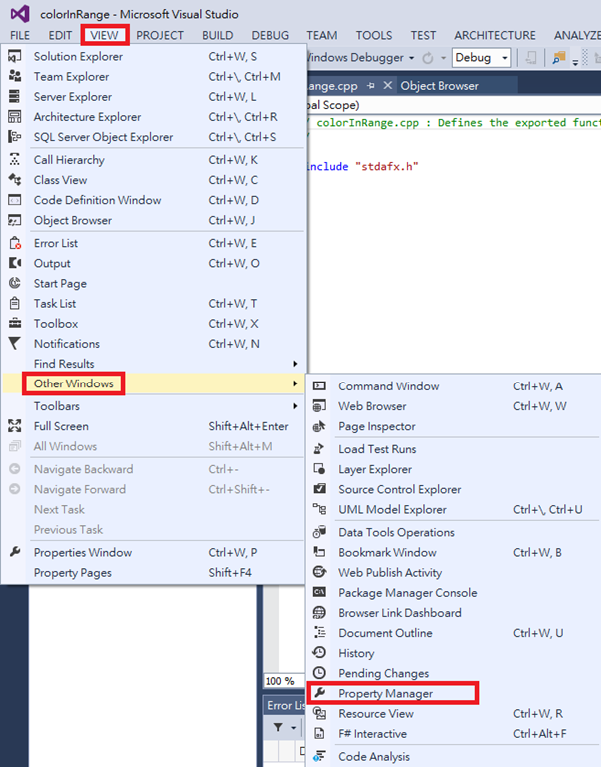Image resolution: width=601 pixels, height=767 pixels.
Task: Open the FILE menu
Action: 20,35
